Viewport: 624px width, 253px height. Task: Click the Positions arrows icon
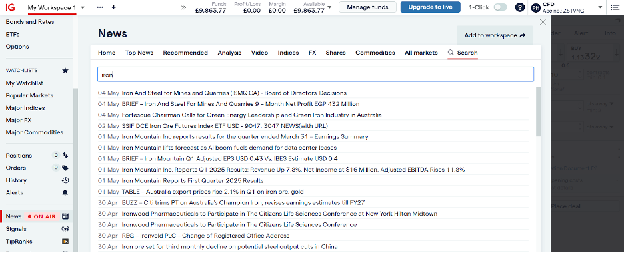pyautogui.click(x=65, y=156)
